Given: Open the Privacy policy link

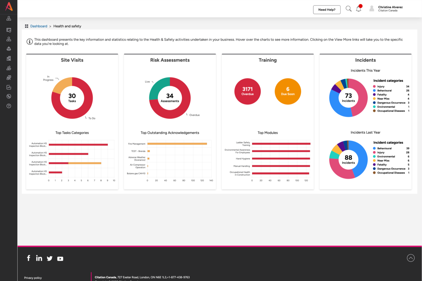Looking at the screenshot, I should tap(33, 278).
